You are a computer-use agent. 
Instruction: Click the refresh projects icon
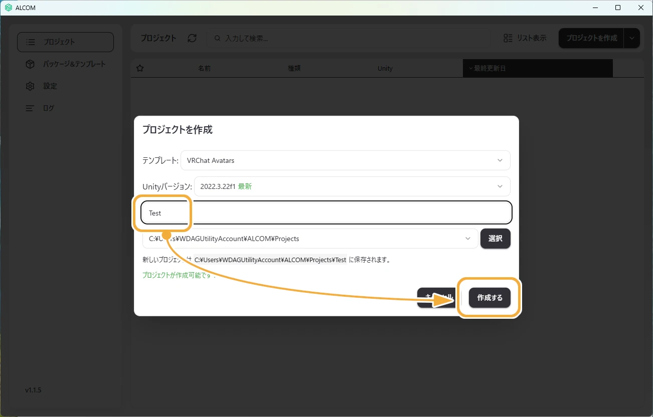tap(192, 38)
